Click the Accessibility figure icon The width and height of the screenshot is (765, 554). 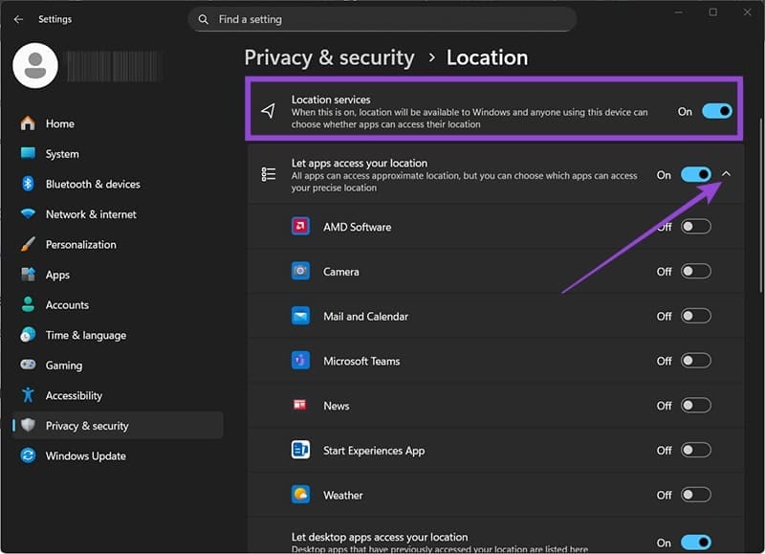click(28, 395)
